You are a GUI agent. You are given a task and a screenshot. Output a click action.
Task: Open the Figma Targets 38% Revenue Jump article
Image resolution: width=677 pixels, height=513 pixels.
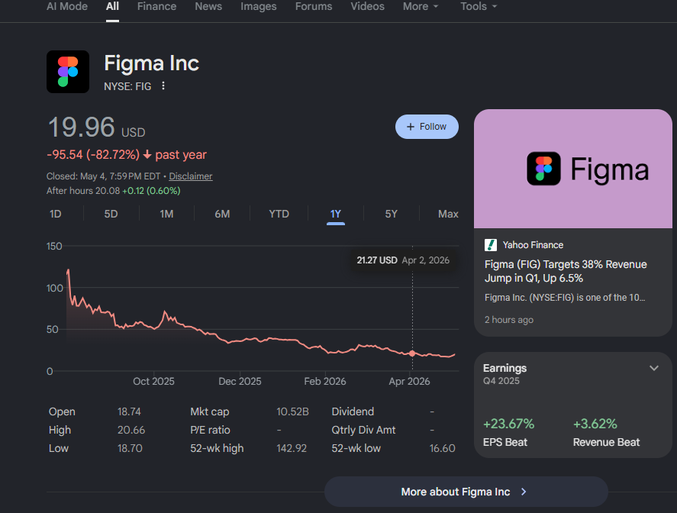click(x=566, y=271)
